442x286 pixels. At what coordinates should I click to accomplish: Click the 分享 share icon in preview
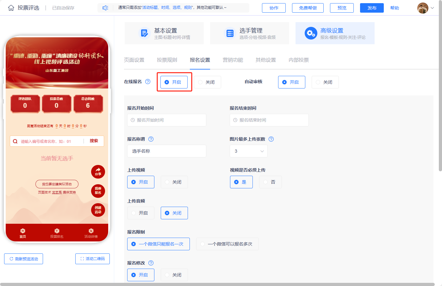pos(98,172)
